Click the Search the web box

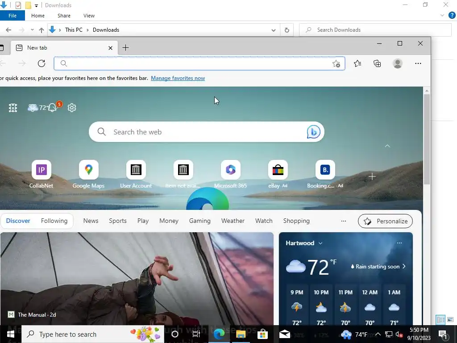pos(206,132)
